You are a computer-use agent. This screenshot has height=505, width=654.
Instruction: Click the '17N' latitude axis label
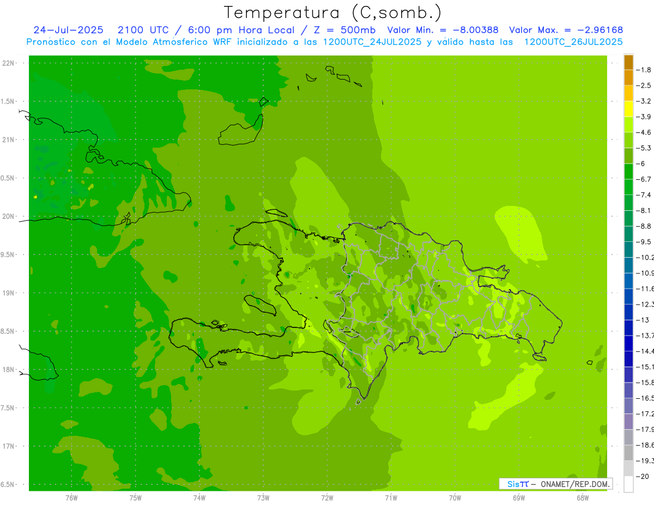[9, 446]
